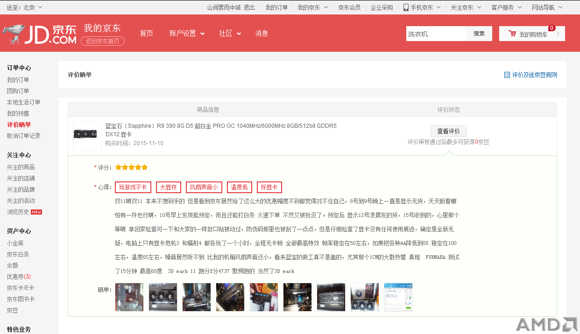This screenshot has width=580, height=334.
Task: Click the NEW badge next to 浏览历史
Action: 36,212
